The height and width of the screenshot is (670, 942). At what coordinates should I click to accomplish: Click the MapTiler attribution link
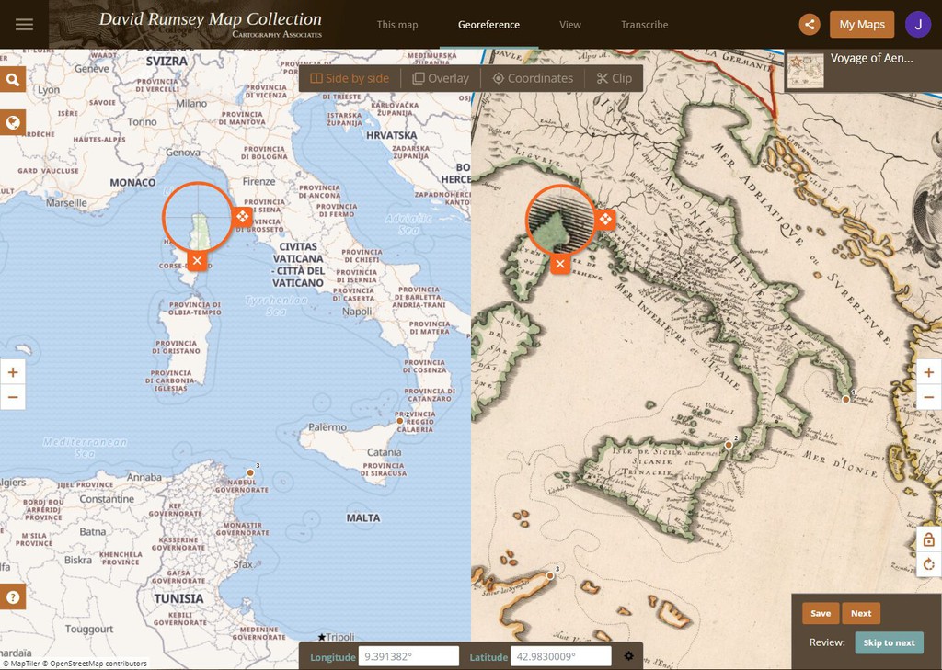pyautogui.click(x=21, y=664)
